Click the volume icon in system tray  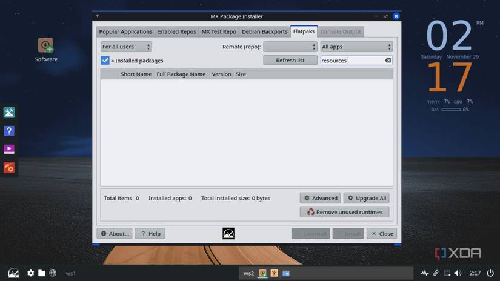[458, 273]
